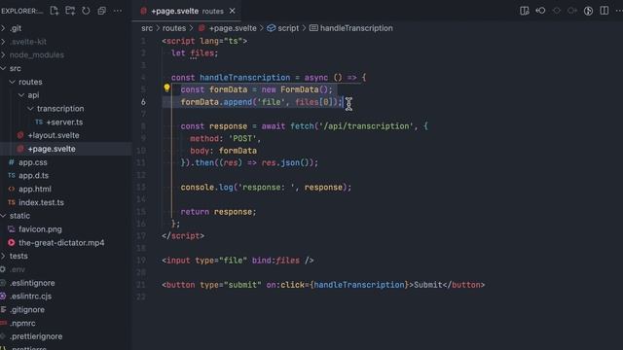Viewport: 623px width, 350px height.
Task: Click the image icon beside favicon.png
Action: (12, 229)
